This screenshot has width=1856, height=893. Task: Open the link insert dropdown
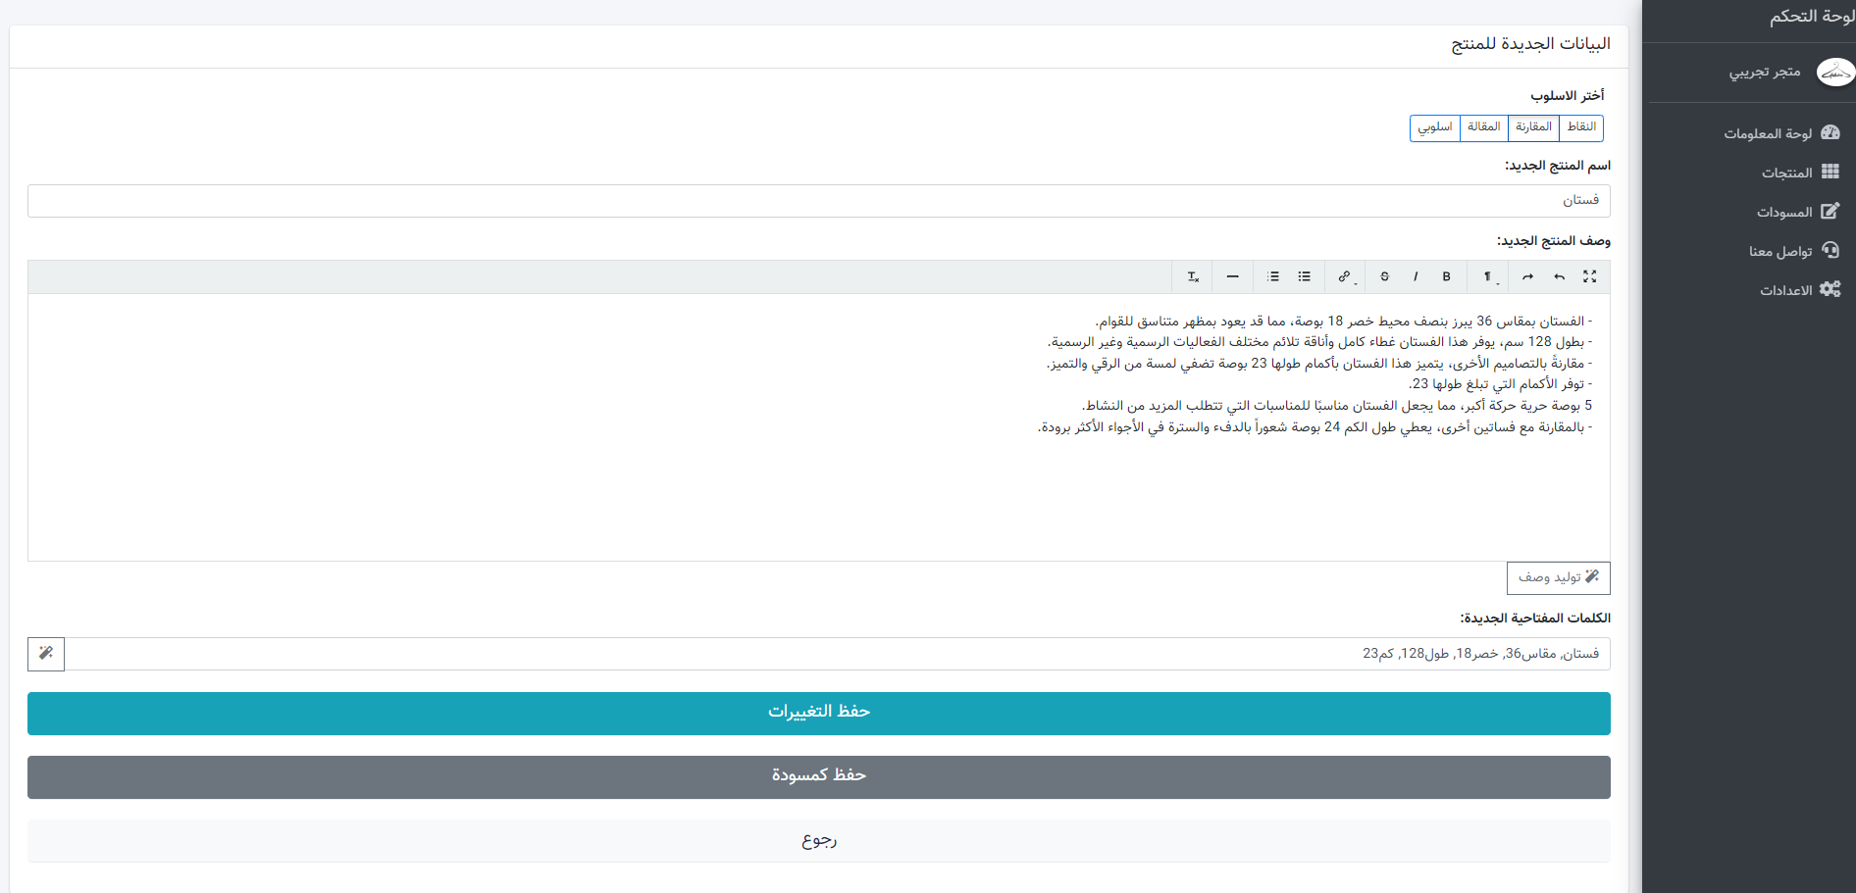coord(1346,277)
